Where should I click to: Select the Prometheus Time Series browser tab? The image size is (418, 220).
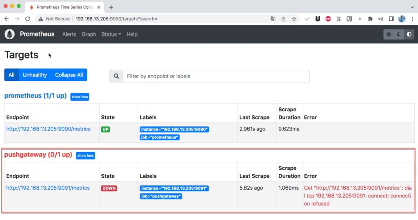[x=64, y=7]
